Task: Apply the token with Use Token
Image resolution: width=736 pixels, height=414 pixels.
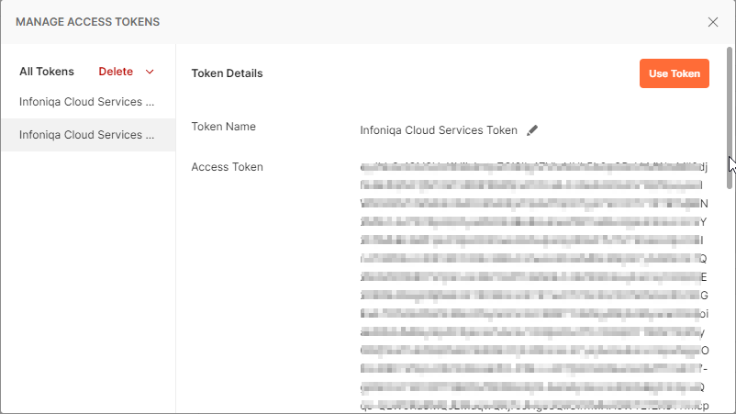Action: tap(674, 73)
